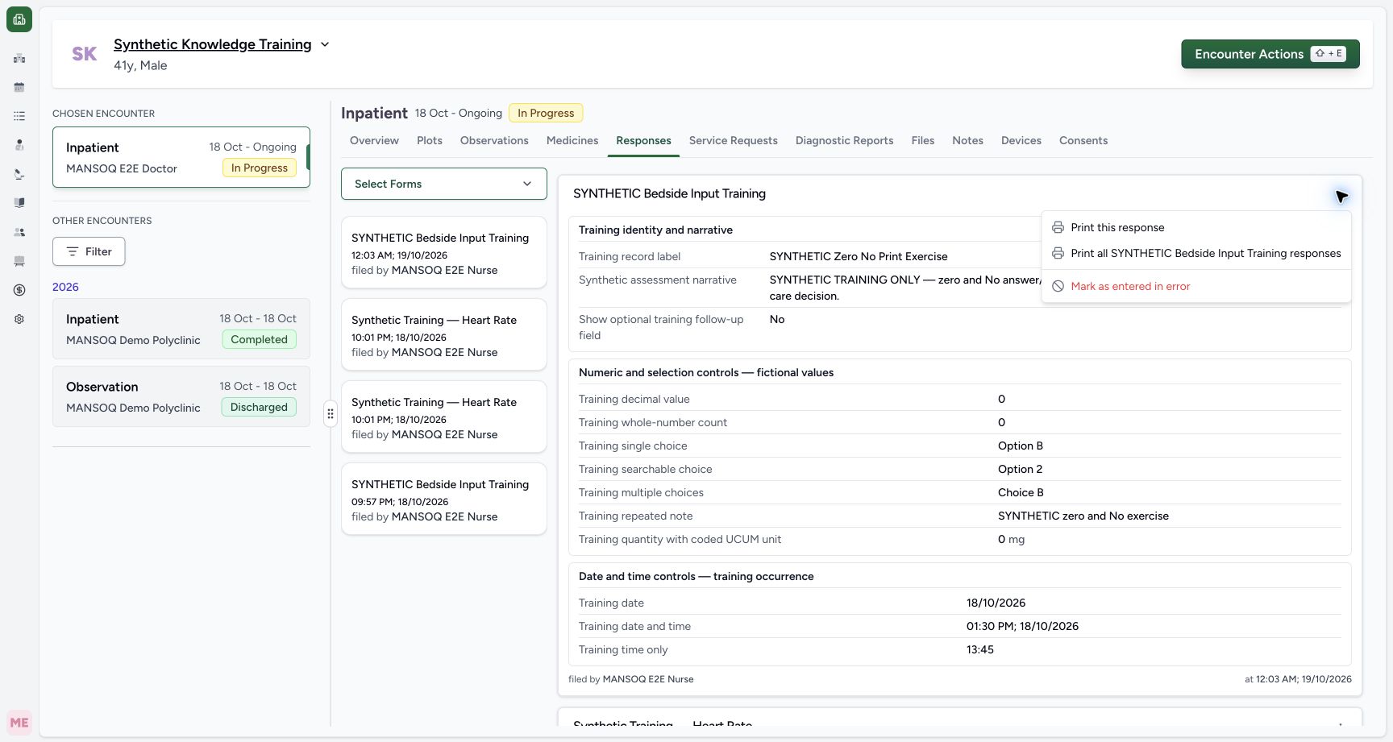Open the settings gear icon in sidebar

click(x=19, y=319)
